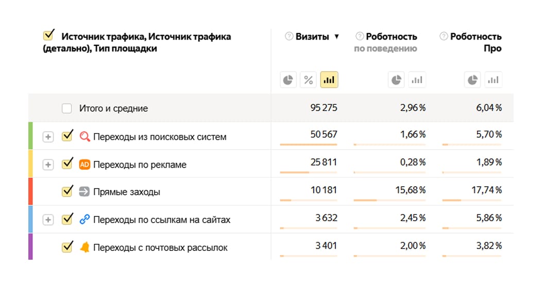Uncheck Переходы с почтовых рассылок checkbox
The height and width of the screenshot is (288, 542).
point(67,247)
